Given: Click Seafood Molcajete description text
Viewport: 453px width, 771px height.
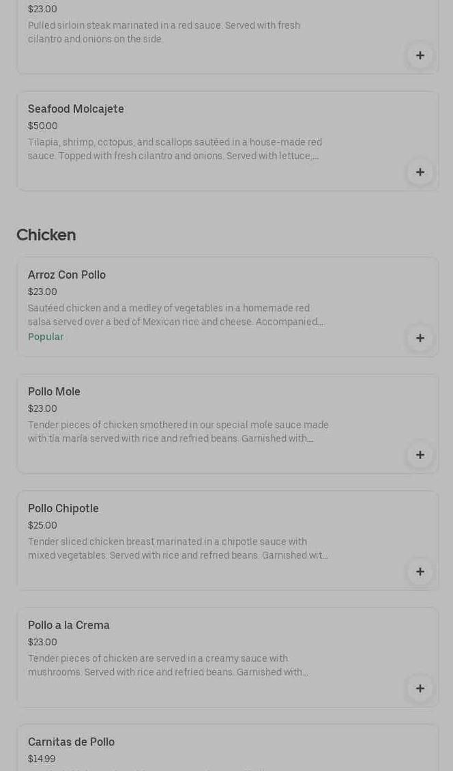Looking at the screenshot, I should point(175,149).
